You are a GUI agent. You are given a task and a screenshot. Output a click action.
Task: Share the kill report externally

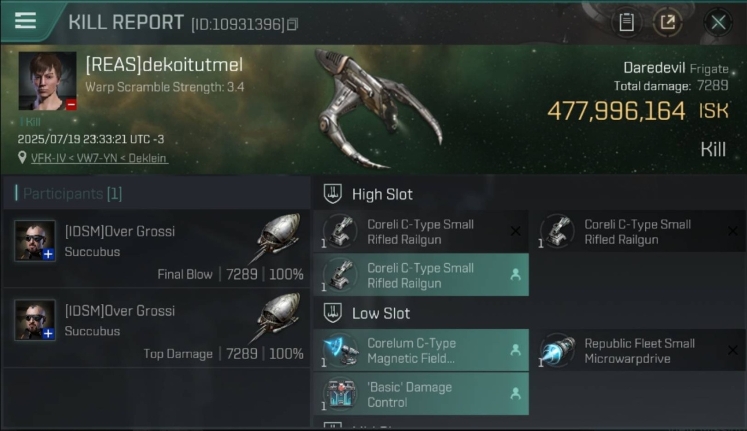[667, 22]
